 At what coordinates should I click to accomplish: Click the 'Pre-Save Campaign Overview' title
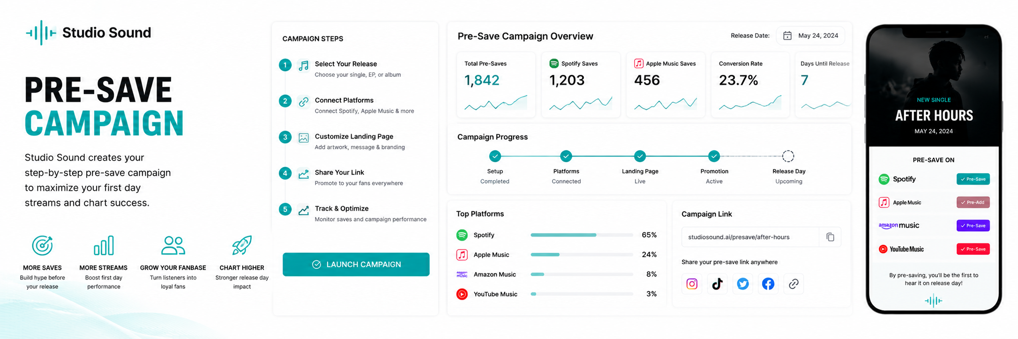525,36
